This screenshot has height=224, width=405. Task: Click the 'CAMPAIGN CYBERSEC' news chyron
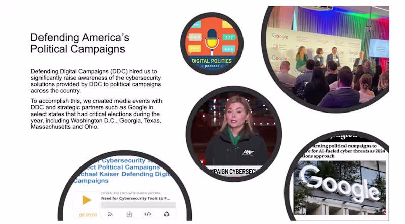(234, 171)
